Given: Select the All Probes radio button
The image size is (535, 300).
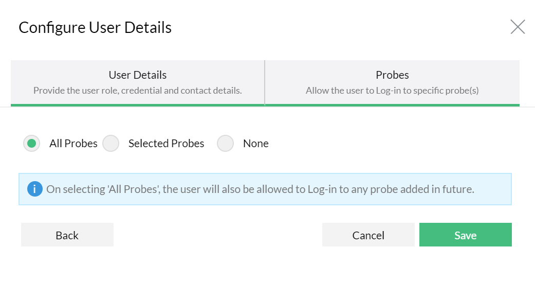Looking at the screenshot, I should tap(32, 144).
